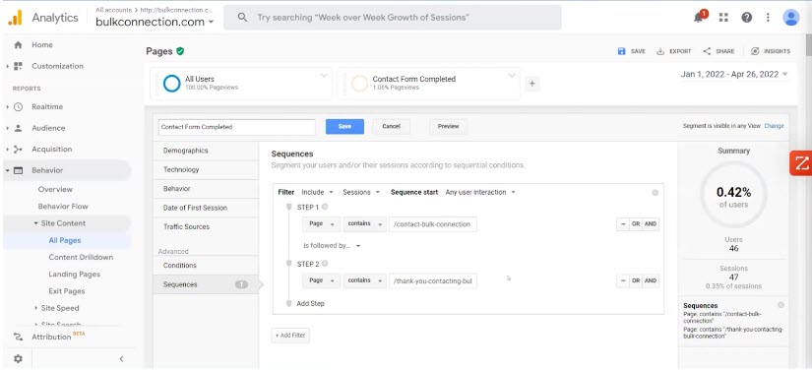Click the Attribution loop icon
The height and width of the screenshot is (370, 812).
click(x=18, y=337)
